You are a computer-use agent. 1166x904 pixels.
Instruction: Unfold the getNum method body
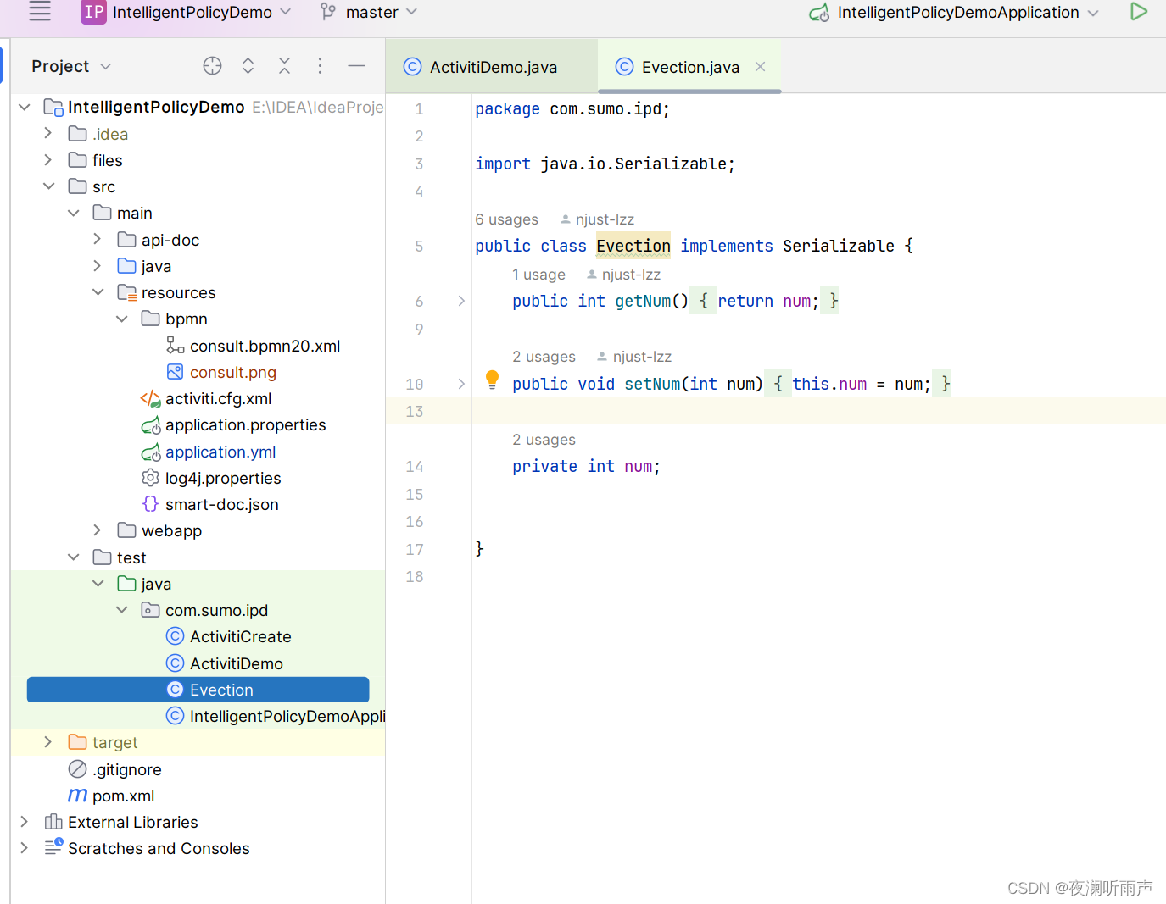[460, 301]
